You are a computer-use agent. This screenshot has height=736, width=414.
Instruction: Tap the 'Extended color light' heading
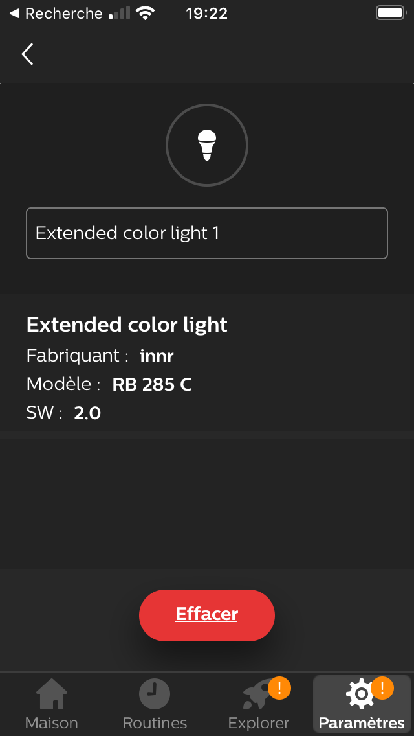127,325
